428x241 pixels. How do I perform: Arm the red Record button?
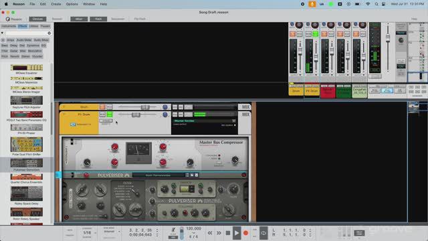[245, 233]
